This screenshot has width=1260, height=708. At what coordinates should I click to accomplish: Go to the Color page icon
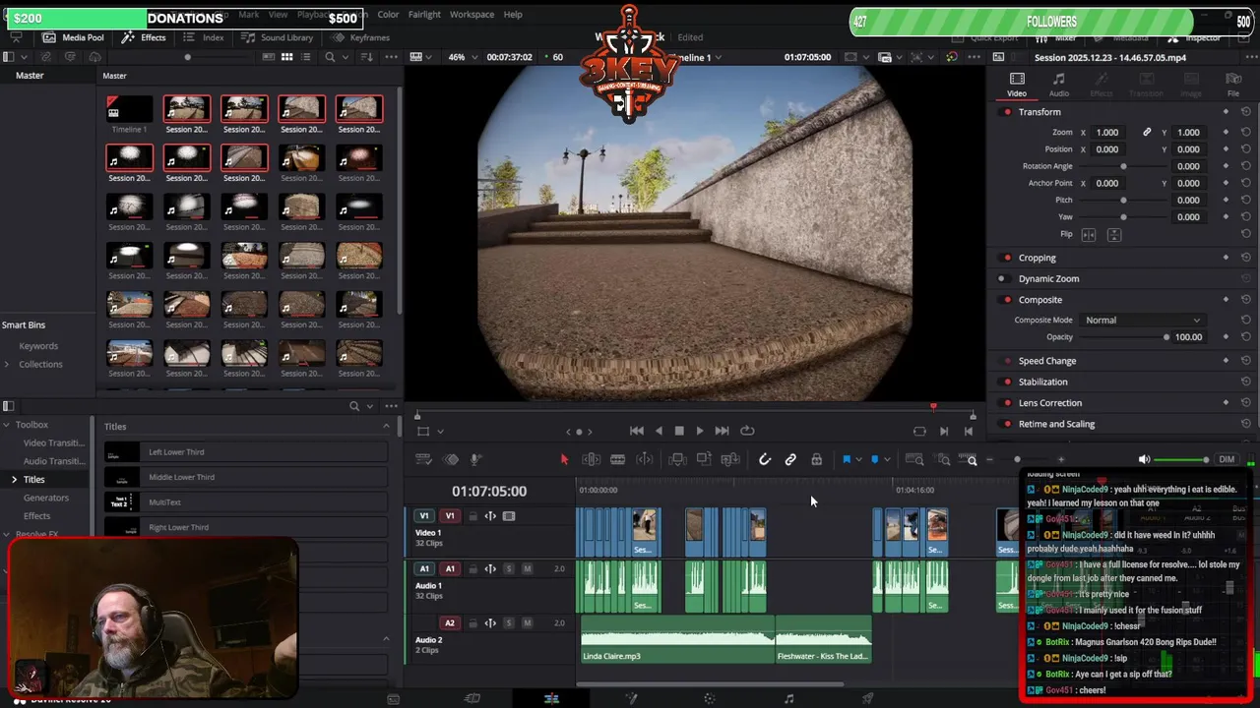click(x=710, y=698)
